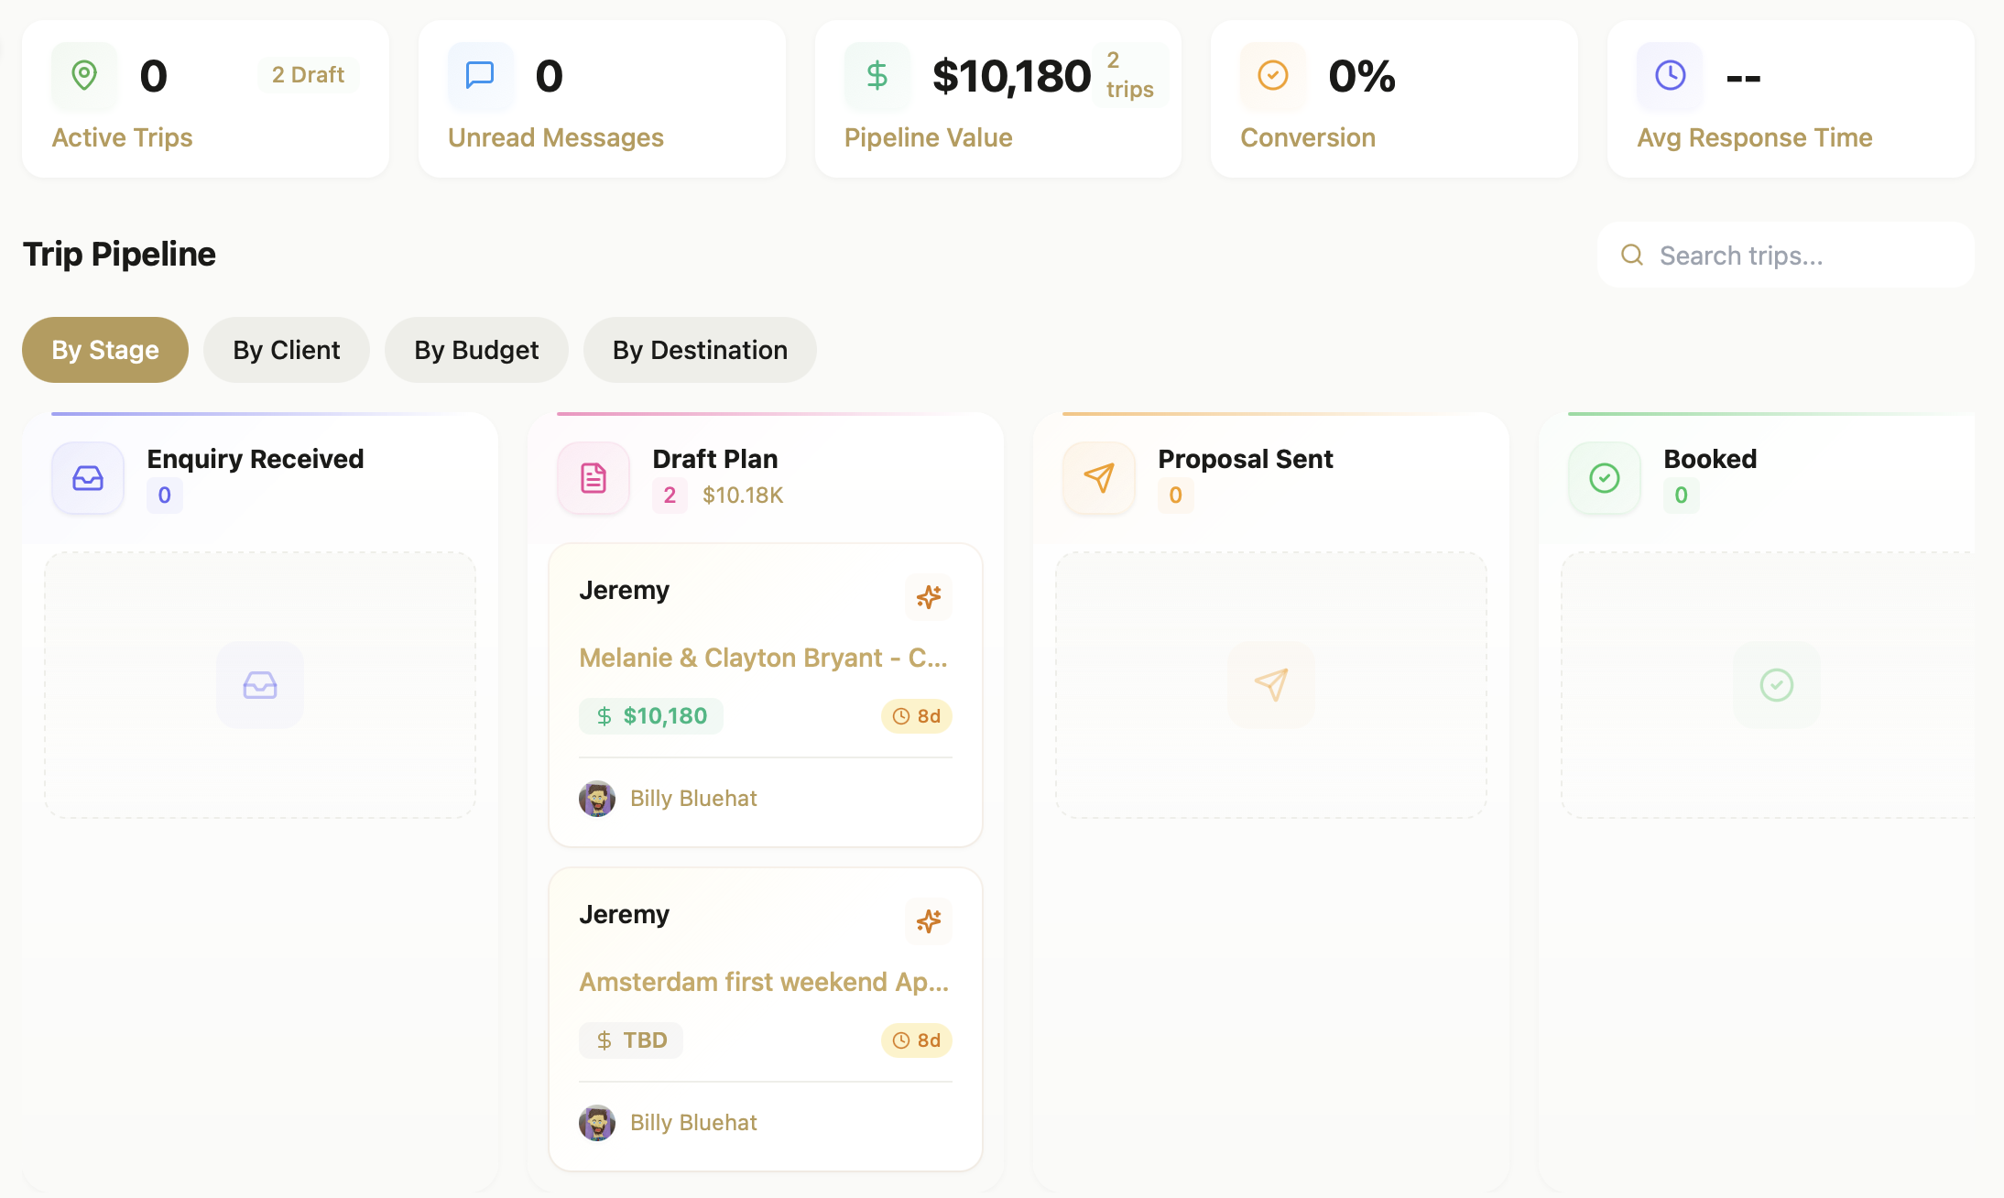Click the 2 Draft badge
The image size is (2004, 1198).
tap(308, 74)
